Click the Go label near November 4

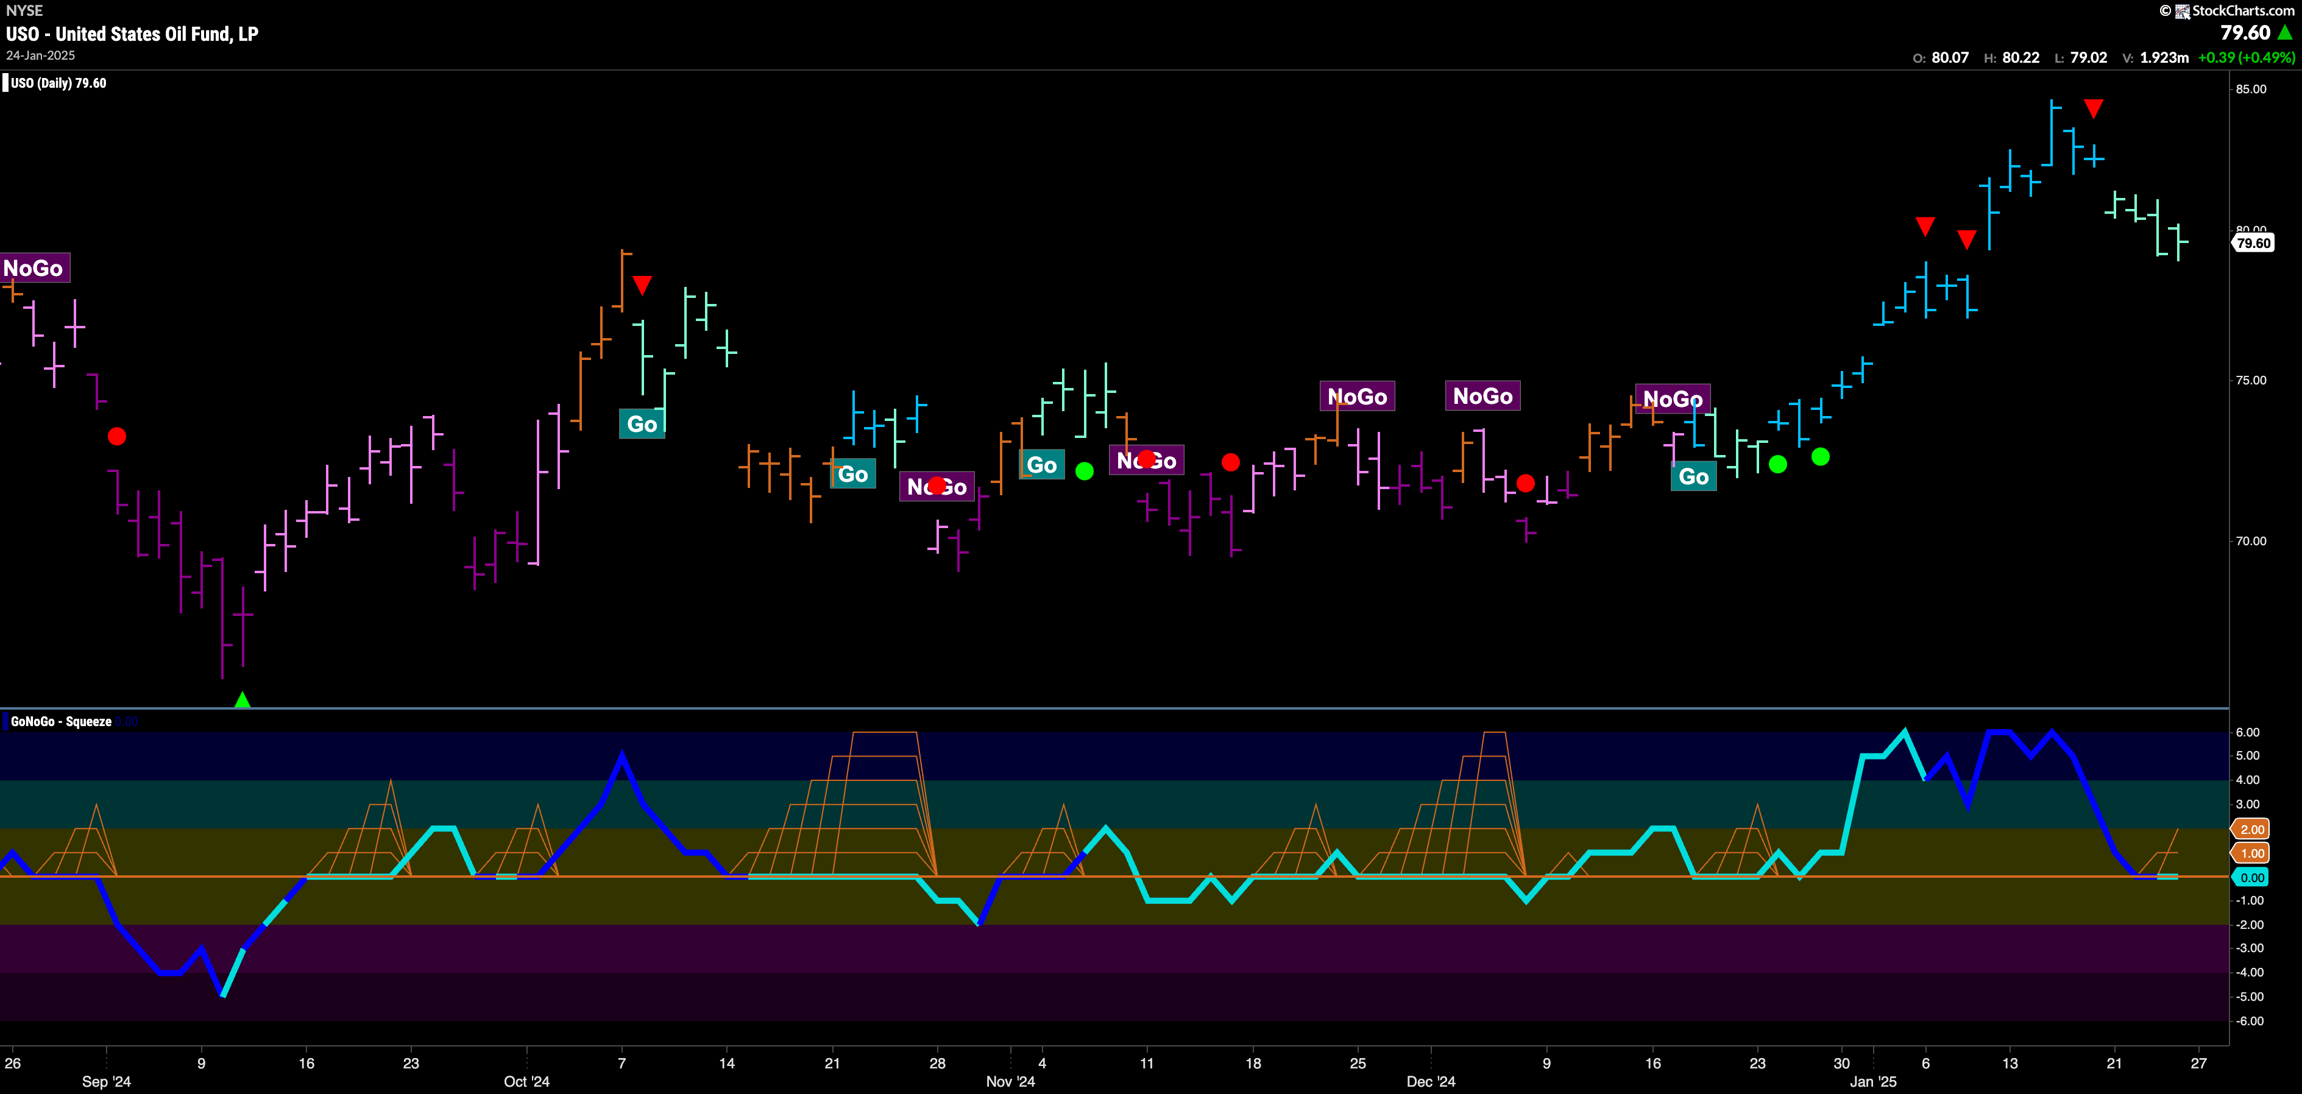[1042, 465]
